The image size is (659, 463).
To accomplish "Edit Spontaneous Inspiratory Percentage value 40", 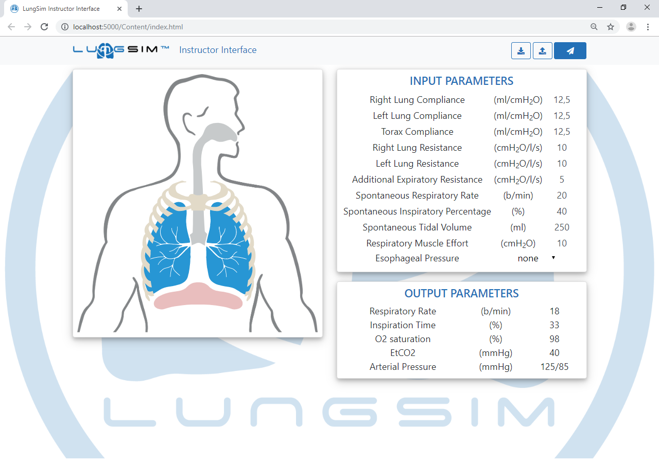I will click(562, 211).
